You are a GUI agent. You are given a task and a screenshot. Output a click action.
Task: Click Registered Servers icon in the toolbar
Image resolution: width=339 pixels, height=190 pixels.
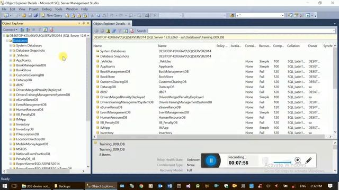(290, 15)
